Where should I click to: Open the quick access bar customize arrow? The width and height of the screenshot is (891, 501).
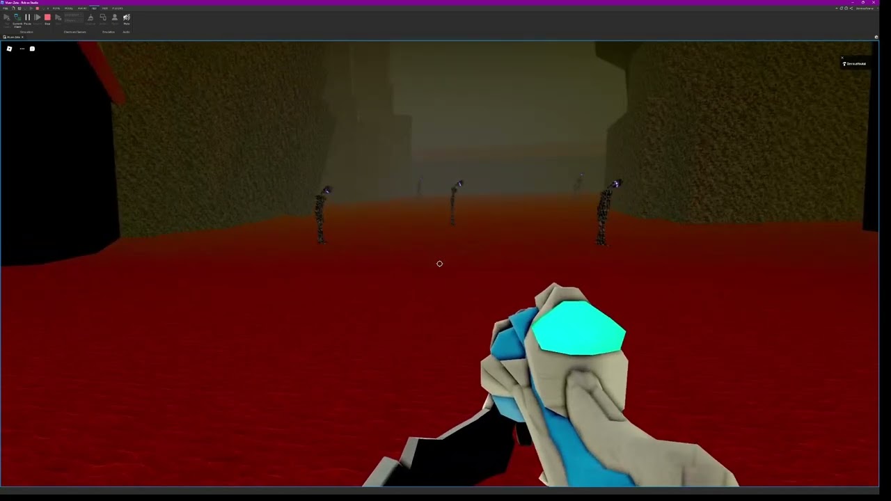point(47,8)
